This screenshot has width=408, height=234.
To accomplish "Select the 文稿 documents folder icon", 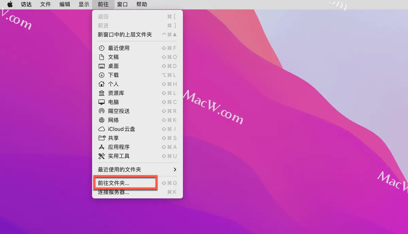I will click(x=114, y=57).
